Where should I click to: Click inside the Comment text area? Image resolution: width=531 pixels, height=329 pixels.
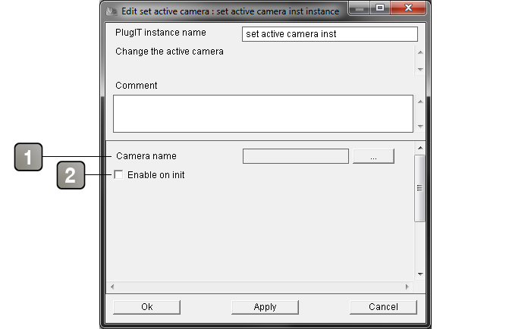(263, 114)
